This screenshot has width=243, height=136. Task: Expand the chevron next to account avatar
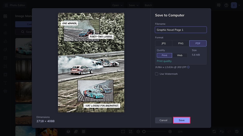(239, 5)
